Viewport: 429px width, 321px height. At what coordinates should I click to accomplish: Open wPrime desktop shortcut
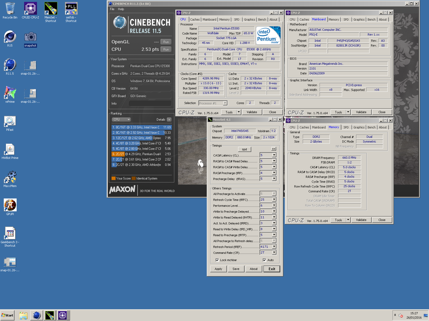coord(10,95)
